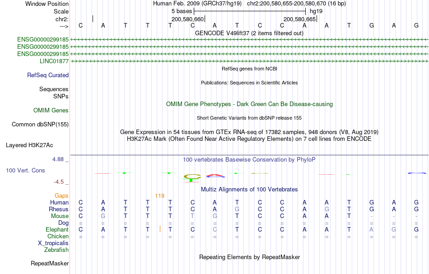Select the Rhesus species row label

pyautogui.click(x=59, y=209)
